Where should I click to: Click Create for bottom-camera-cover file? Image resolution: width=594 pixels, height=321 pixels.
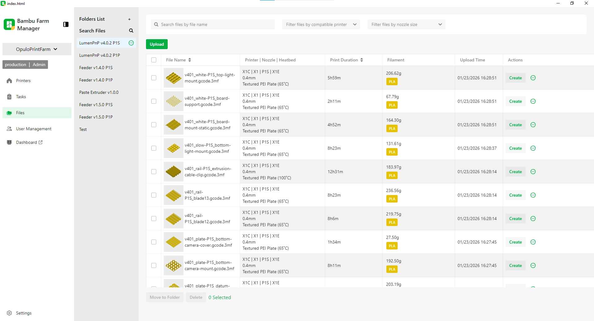(x=515, y=242)
